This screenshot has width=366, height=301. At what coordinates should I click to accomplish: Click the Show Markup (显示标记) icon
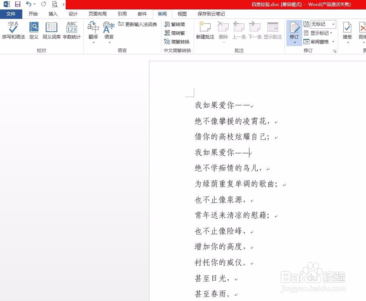pyautogui.click(x=306, y=33)
